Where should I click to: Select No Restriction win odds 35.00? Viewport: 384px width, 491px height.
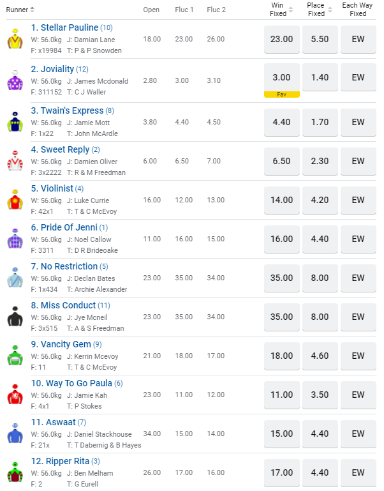click(281, 278)
